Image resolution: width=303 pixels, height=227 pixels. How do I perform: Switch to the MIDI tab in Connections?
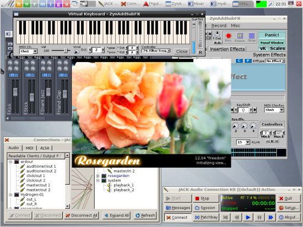(29, 148)
